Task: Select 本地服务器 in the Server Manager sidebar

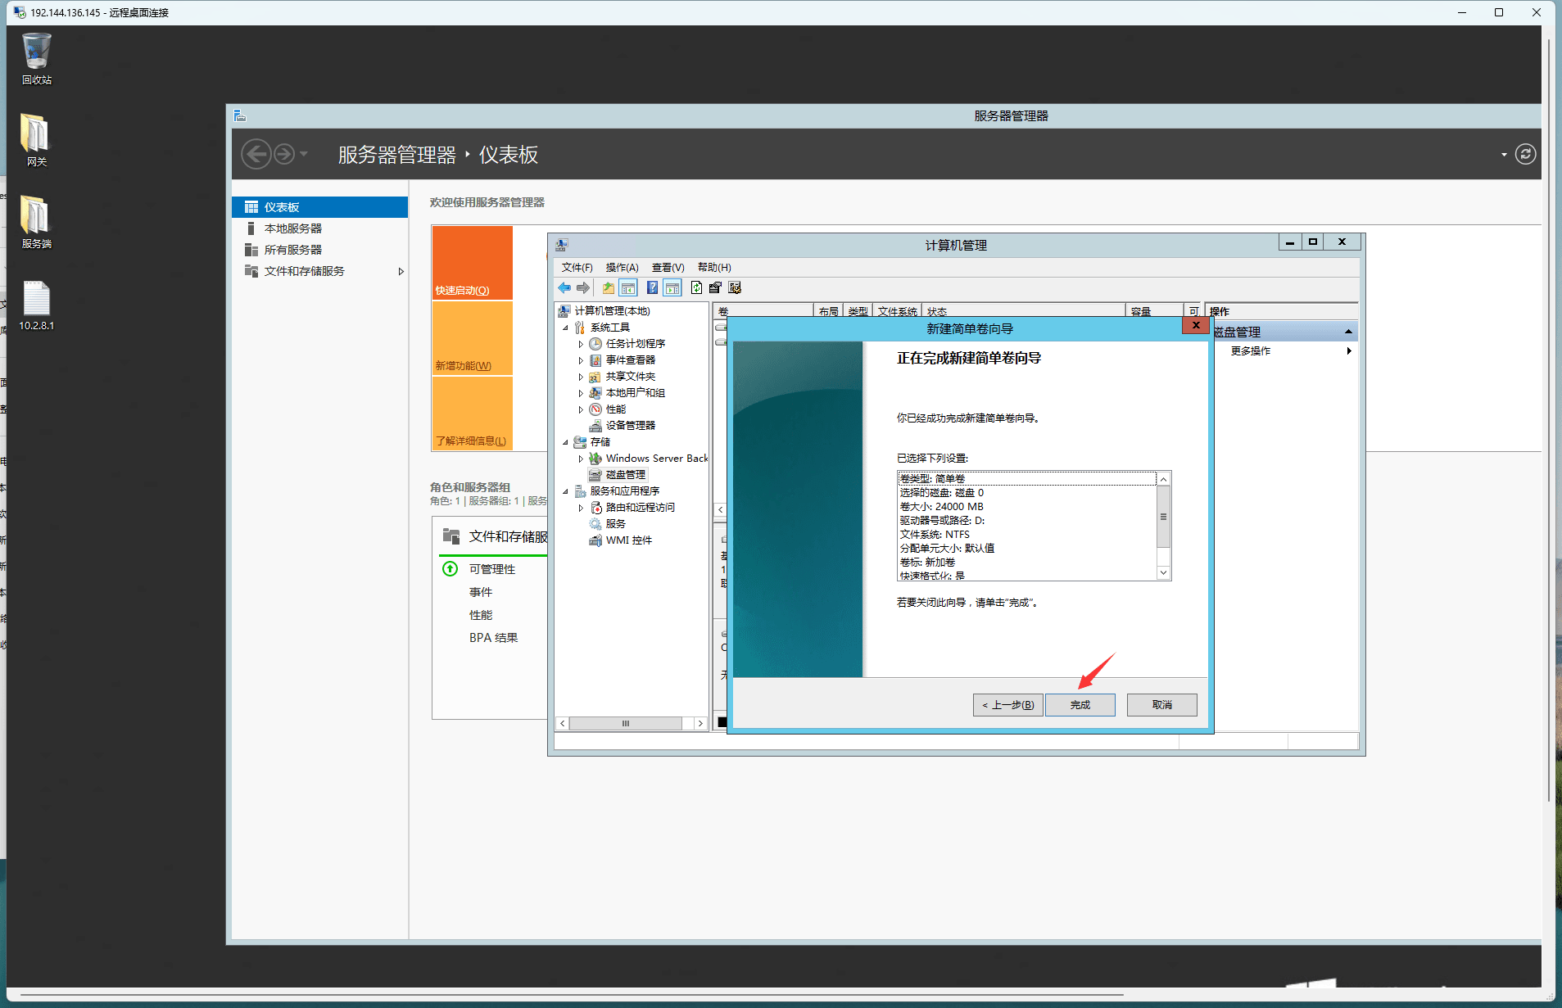Action: click(292, 229)
